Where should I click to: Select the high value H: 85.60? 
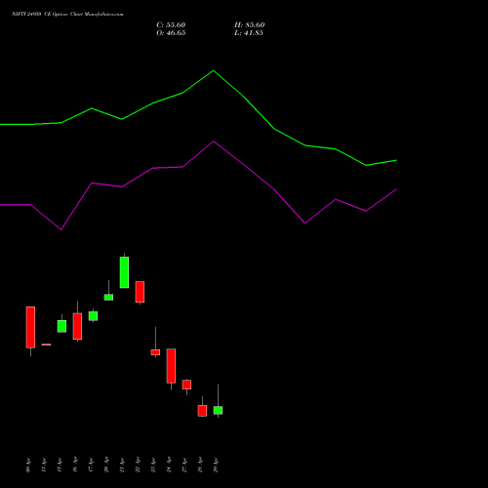(249, 25)
